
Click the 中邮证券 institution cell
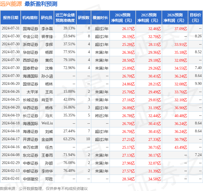pyautogui.click(x=31, y=171)
